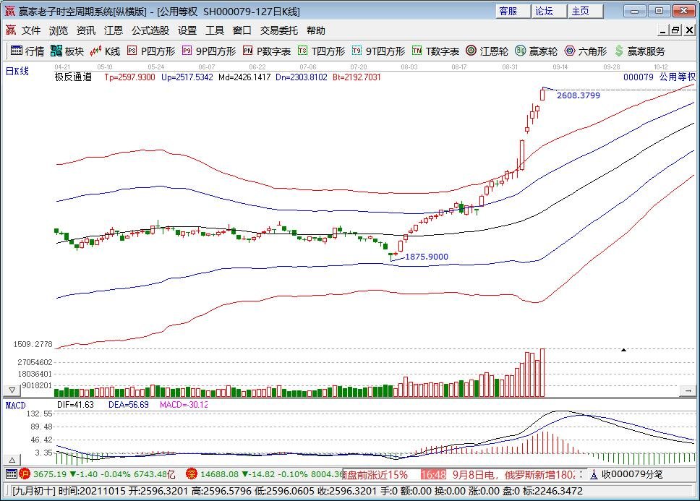The width and height of the screenshot is (700, 501).
Task: Open the 赢家轮 wheel tool
Action: coord(536,51)
